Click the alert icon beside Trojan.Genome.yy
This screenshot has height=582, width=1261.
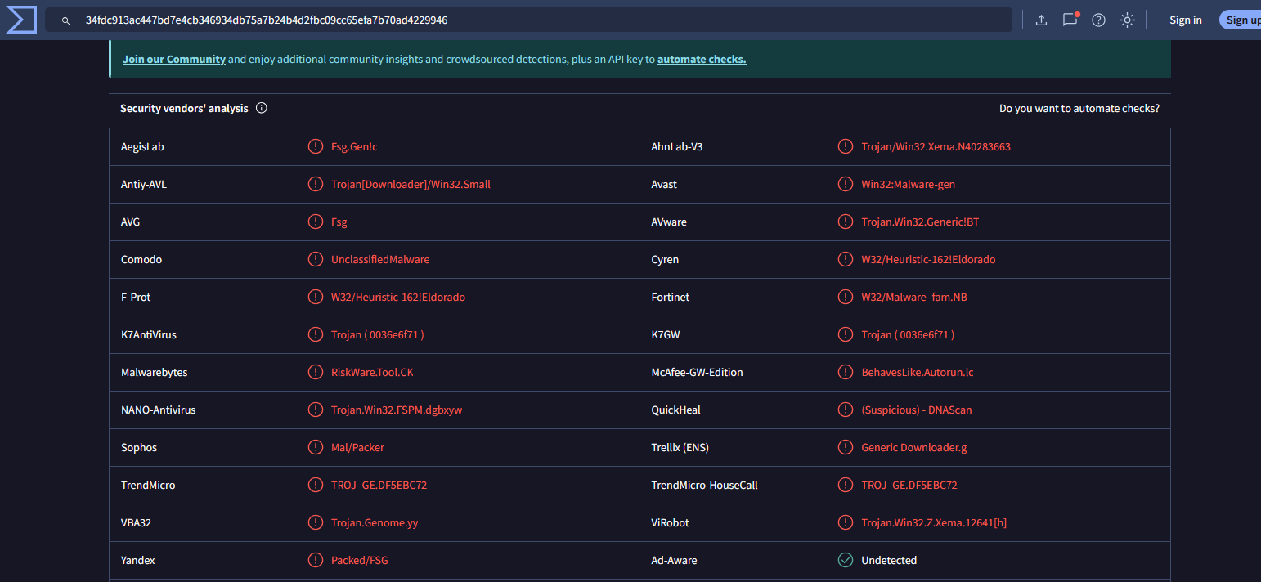pyautogui.click(x=315, y=522)
